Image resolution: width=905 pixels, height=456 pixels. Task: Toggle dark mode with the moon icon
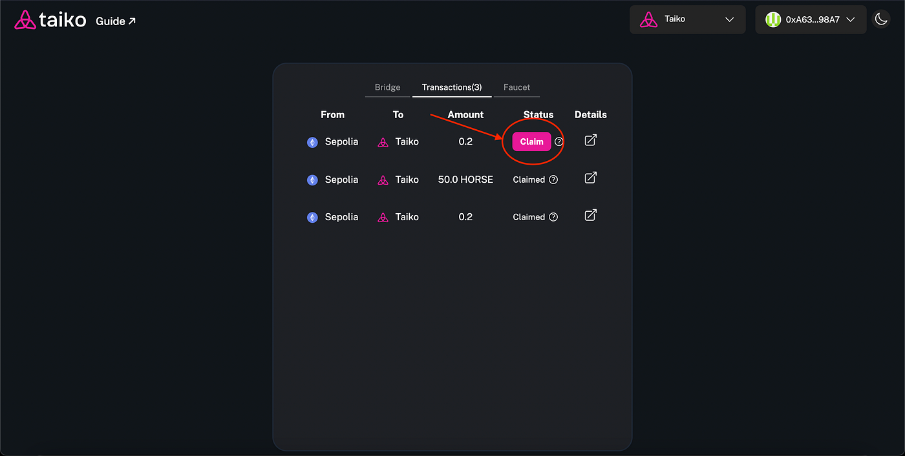(x=881, y=19)
